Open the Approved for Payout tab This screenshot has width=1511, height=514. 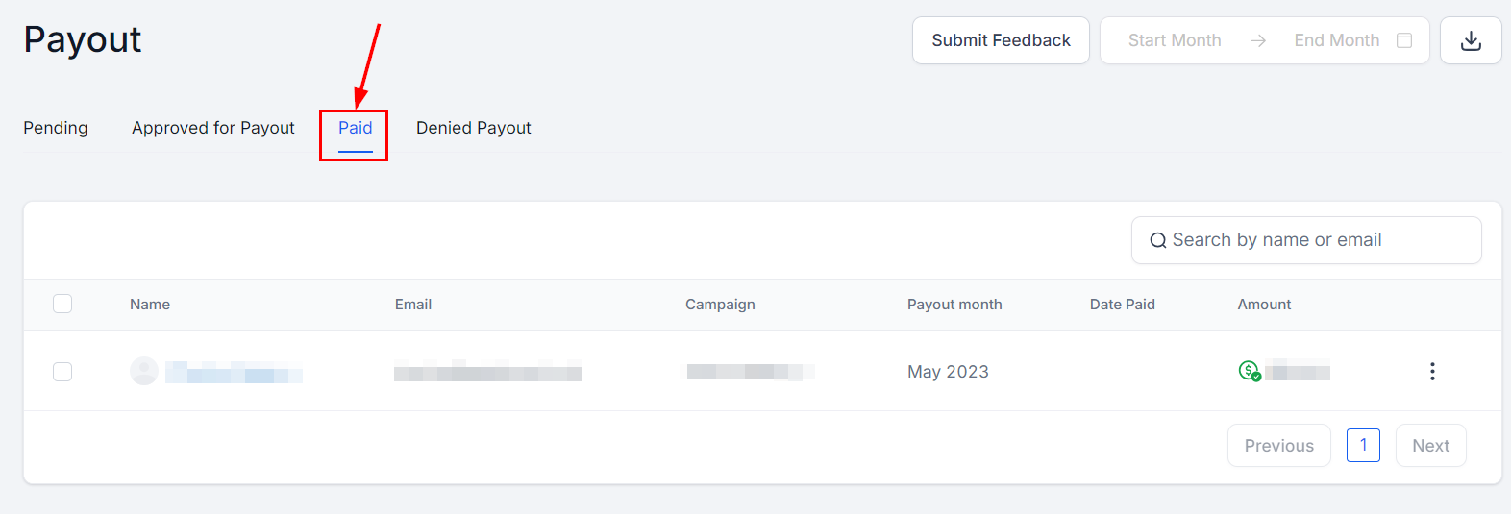213,128
